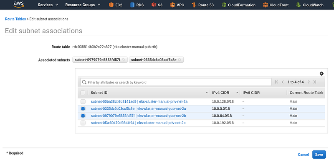Open the VPC service shortcut icon
Screen dimensions: 334x160
click(172, 5)
